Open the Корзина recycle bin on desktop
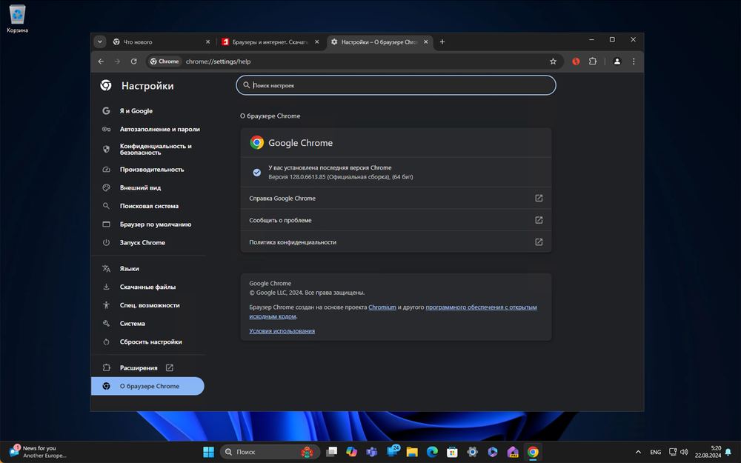741x463 pixels. (17, 19)
